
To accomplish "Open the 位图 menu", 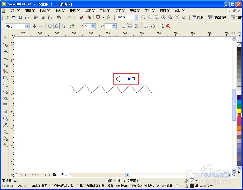I will 105,11.
